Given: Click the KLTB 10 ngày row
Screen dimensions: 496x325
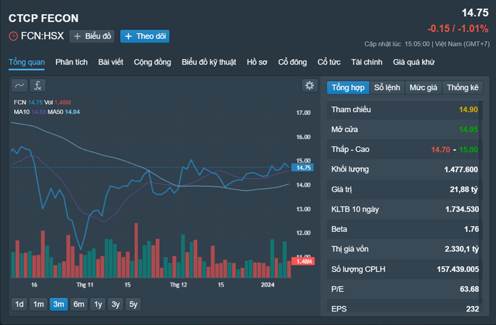Looking at the screenshot, I should point(404,209).
